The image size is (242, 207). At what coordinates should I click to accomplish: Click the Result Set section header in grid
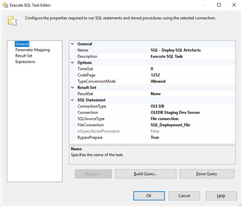coord(87,87)
